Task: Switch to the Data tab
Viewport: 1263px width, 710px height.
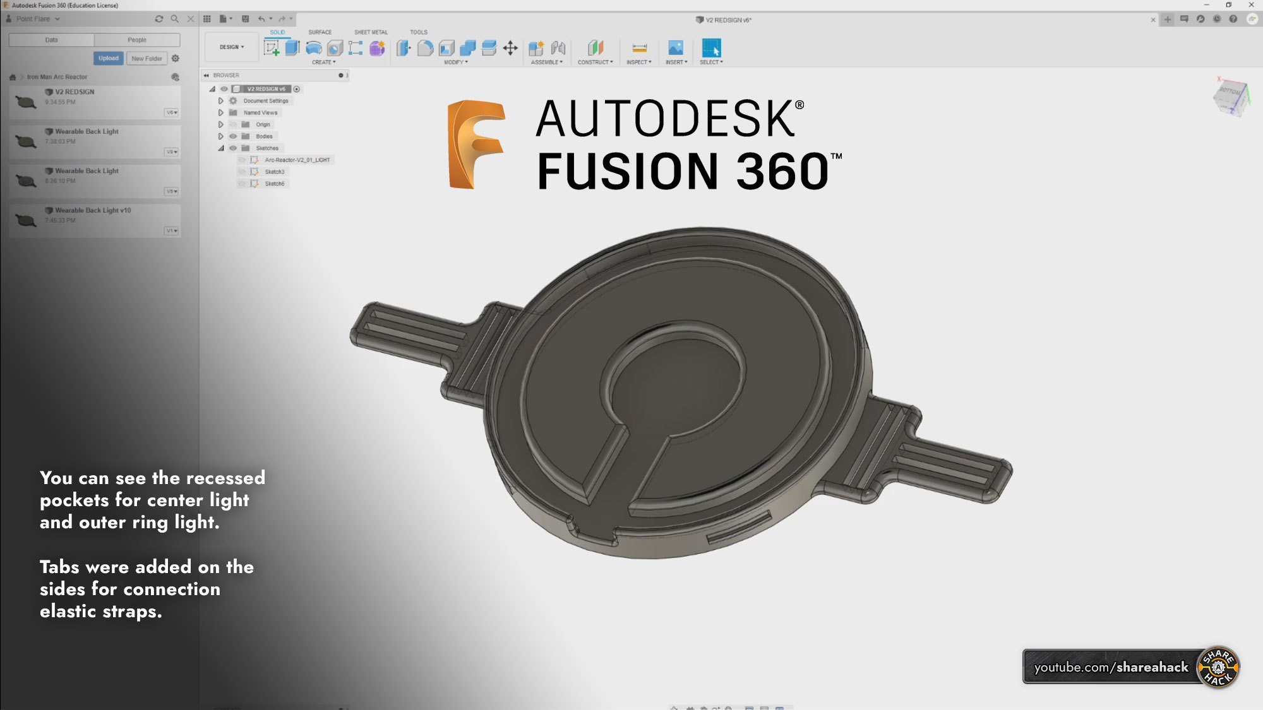Action: pyautogui.click(x=52, y=40)
